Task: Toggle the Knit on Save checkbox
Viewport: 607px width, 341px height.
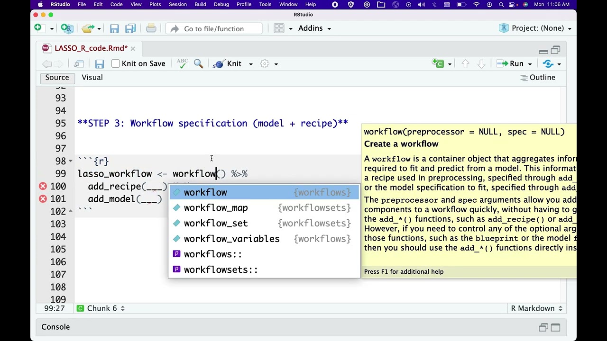Action: 115,63
